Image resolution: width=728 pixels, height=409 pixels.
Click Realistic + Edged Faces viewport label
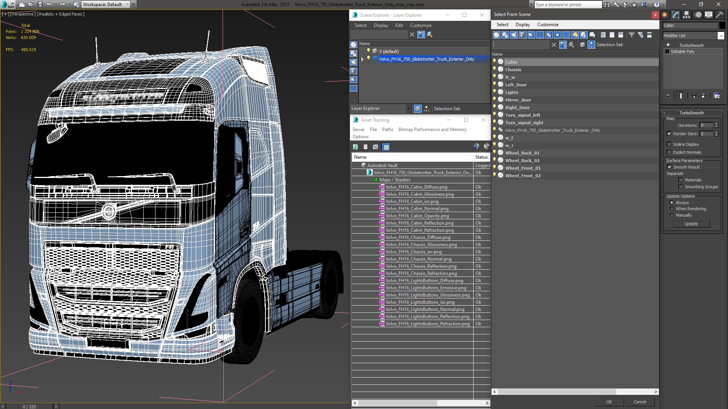(x=61, y=14)
